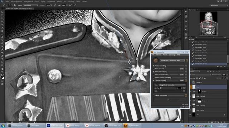Click the lock image pixels brush icon
Screen dimensions: 229x128
click(200, 78)
